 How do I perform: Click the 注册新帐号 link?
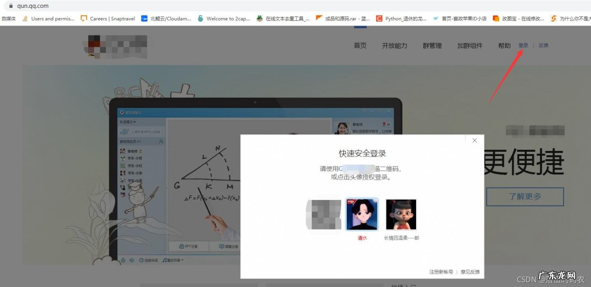440,272
